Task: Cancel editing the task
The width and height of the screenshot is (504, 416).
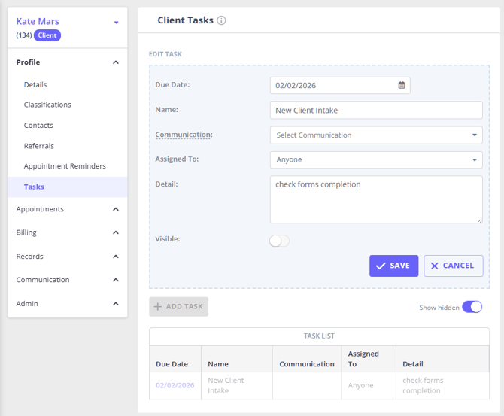Action: coord(453,266)
